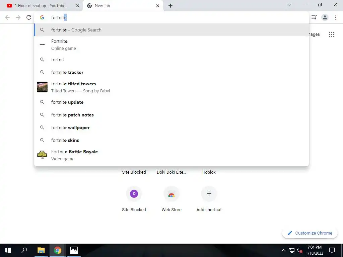343x257 pixels.
Task: Expand the tab search chevron
Action: (289, 5)
